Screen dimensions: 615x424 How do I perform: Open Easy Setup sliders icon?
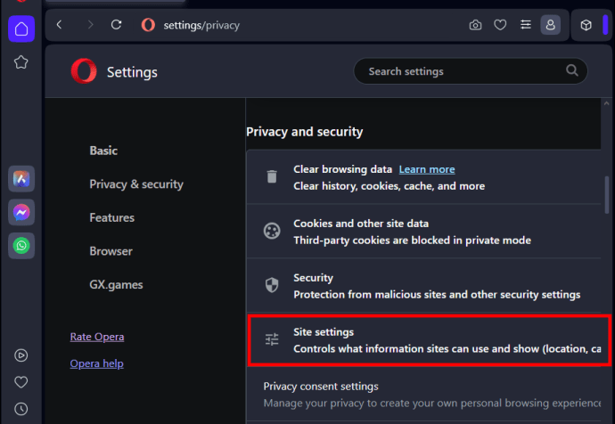pos(526,25)
